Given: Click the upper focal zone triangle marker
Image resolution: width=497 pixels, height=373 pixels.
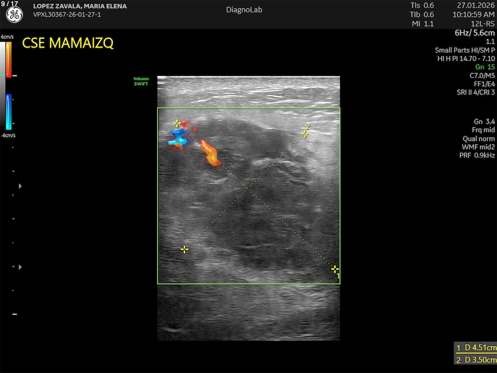Looking at the screenshot, I should point(21,185).
